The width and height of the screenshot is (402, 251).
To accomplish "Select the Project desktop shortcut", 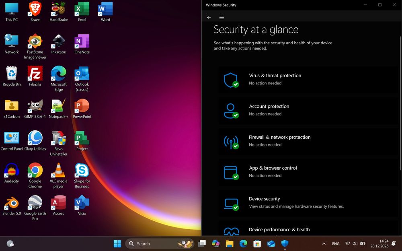I will click(82, 141).
